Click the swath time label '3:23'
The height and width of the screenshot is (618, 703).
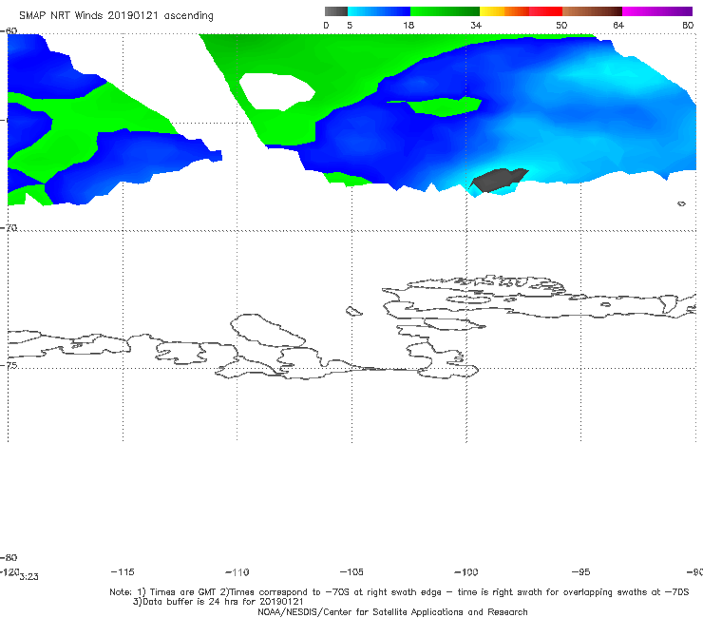28,577
